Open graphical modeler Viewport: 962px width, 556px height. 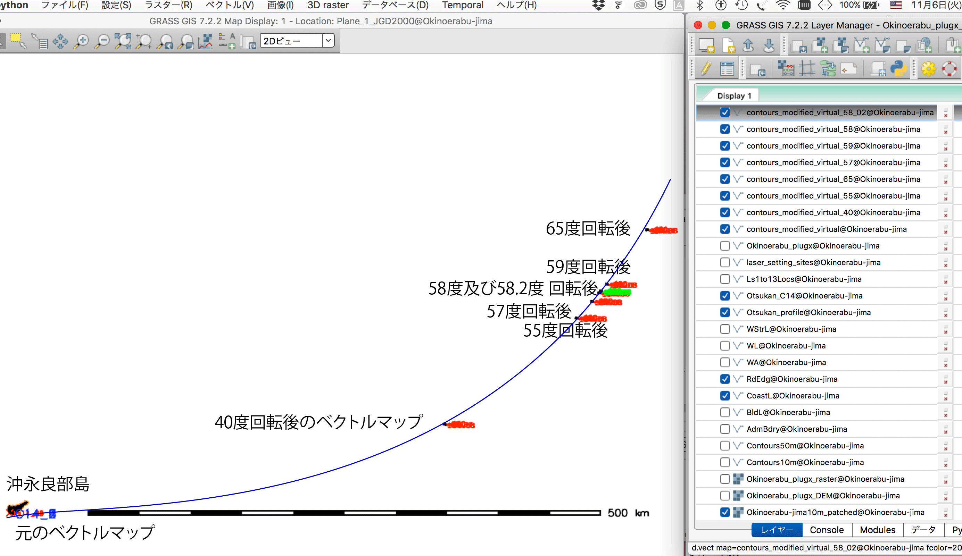tap(828, 69)
